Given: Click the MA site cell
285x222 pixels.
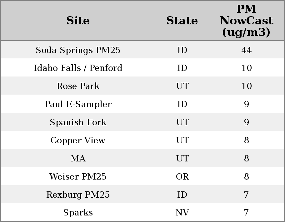Looking at the screenshot, I should coord(78,159).
